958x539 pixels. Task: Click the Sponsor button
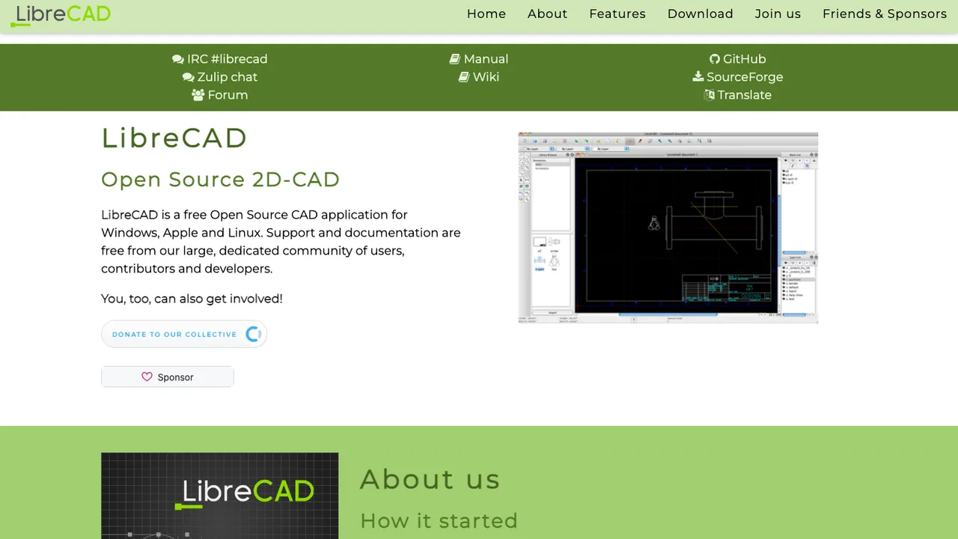168,377
